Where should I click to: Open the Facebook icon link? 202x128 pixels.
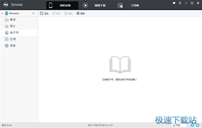pos(192,125)
